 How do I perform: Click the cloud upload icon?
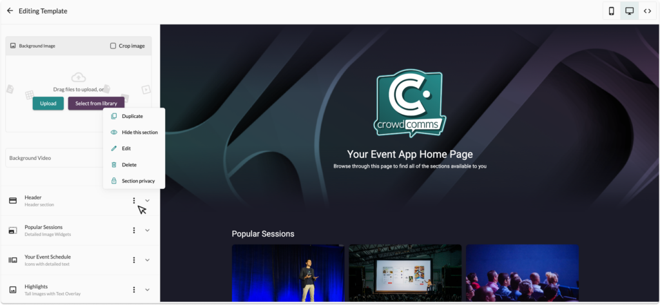tap(79, 77)
